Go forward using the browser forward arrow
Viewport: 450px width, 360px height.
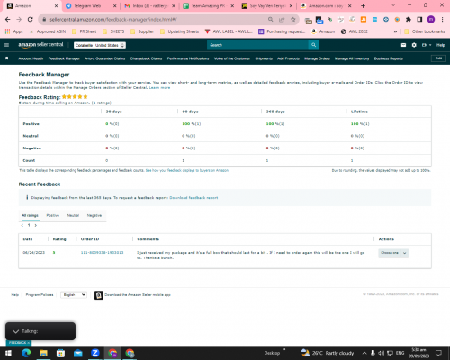19,20
